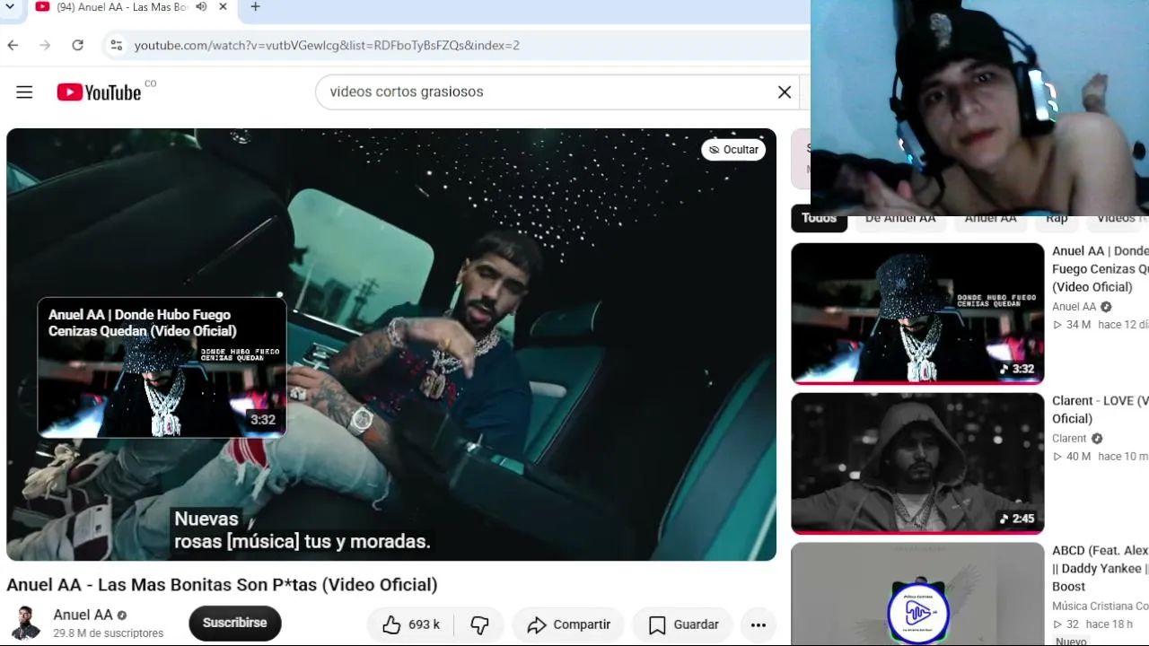
Task: Subscribe using the Suscribirse button
Action: pos(234,623)
